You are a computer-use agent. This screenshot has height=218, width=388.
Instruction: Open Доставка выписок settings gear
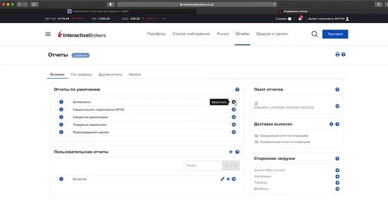point(332,124)
